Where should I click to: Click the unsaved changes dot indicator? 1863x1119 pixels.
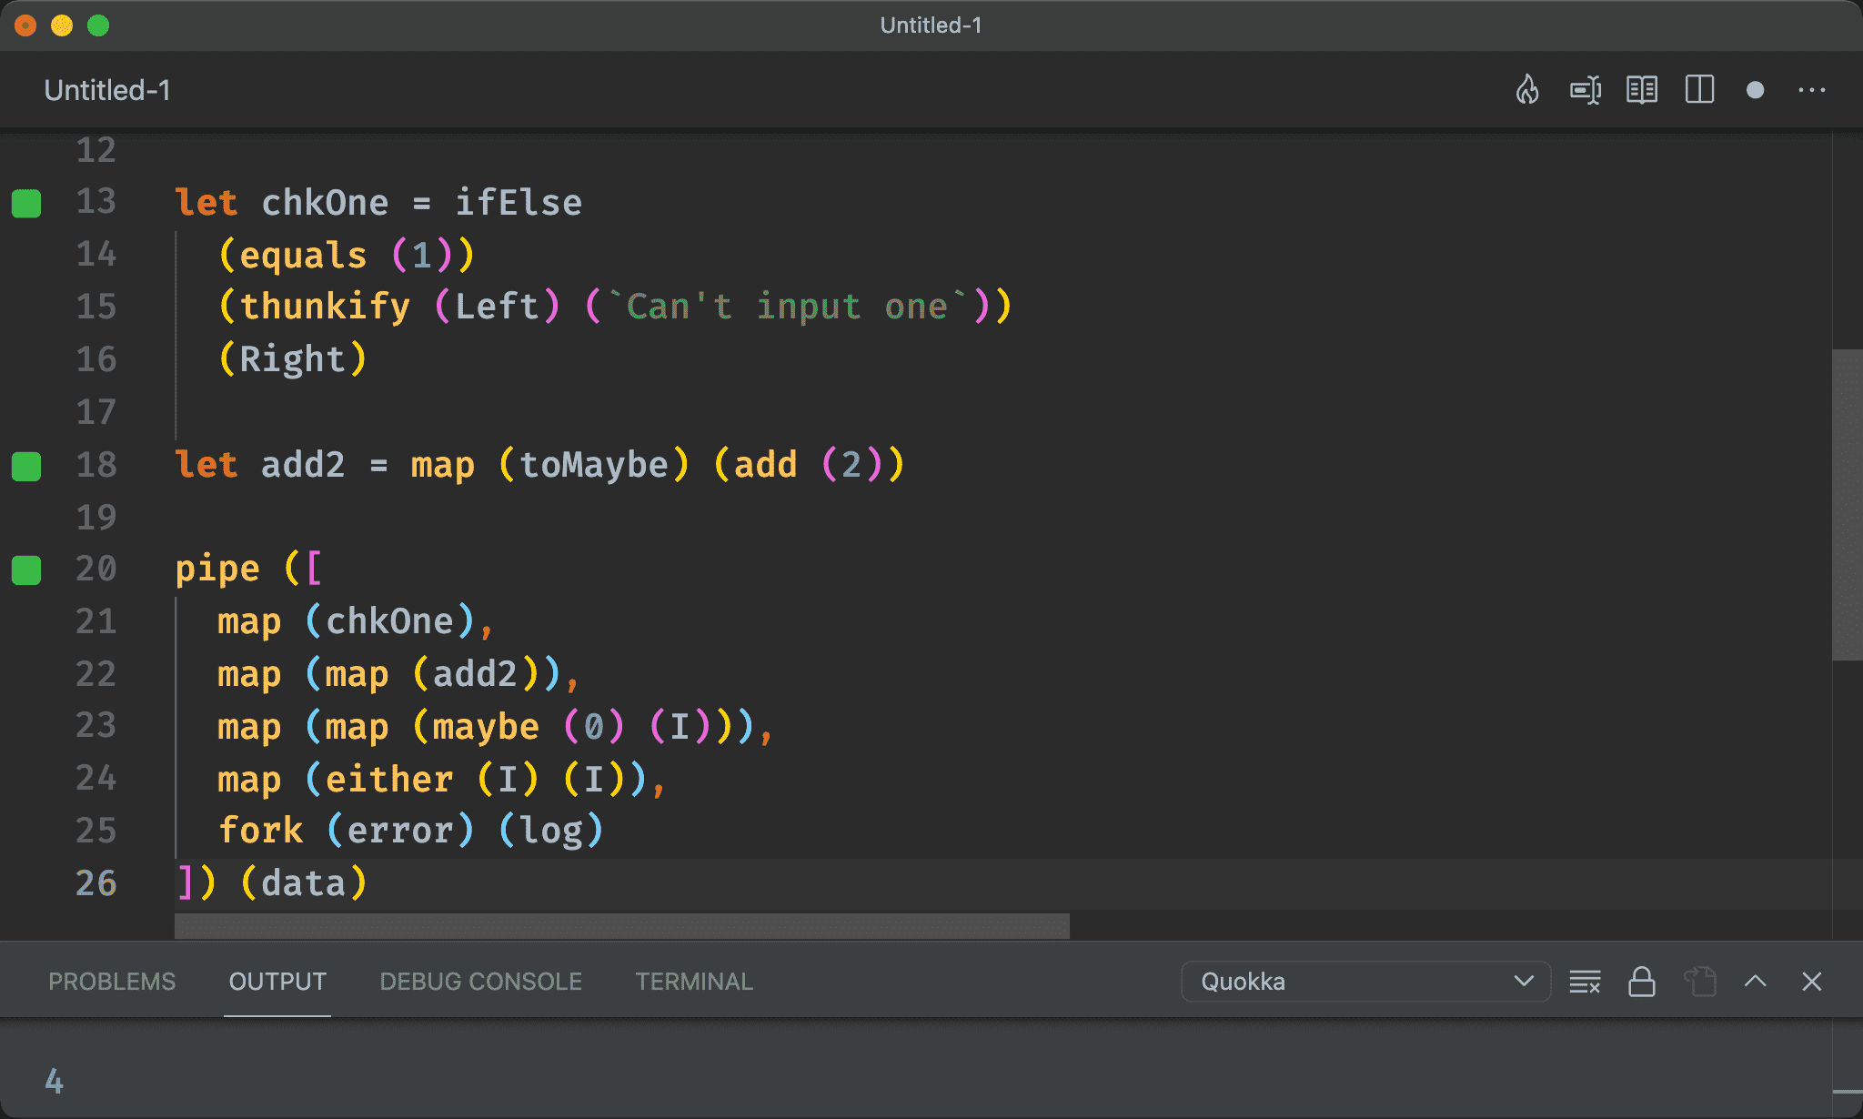1756,90
